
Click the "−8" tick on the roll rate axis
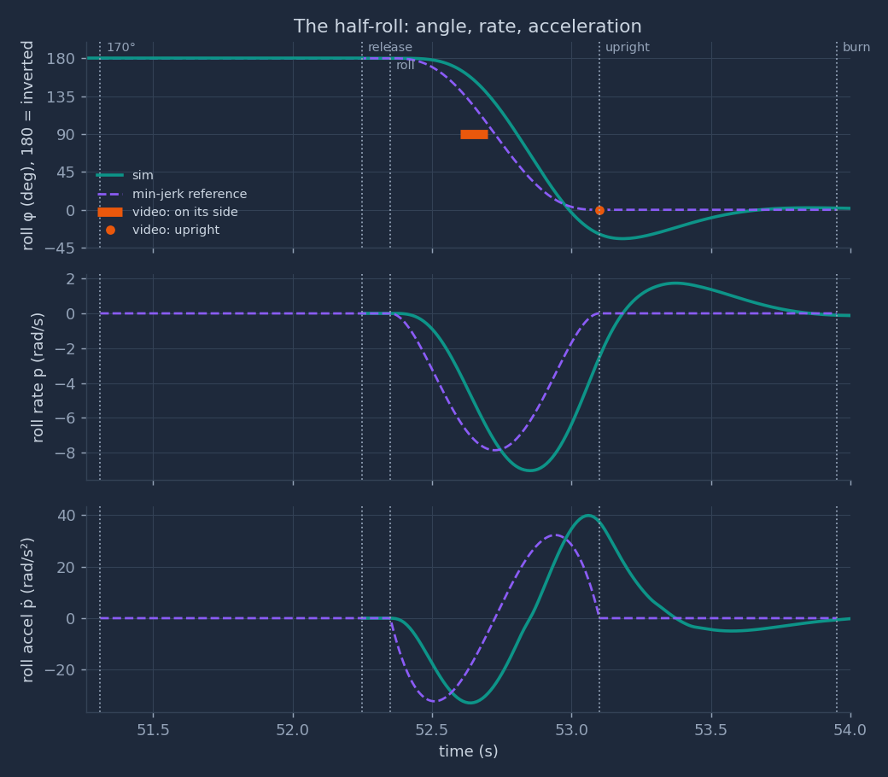pyautogui.click(x=65, y=453)
